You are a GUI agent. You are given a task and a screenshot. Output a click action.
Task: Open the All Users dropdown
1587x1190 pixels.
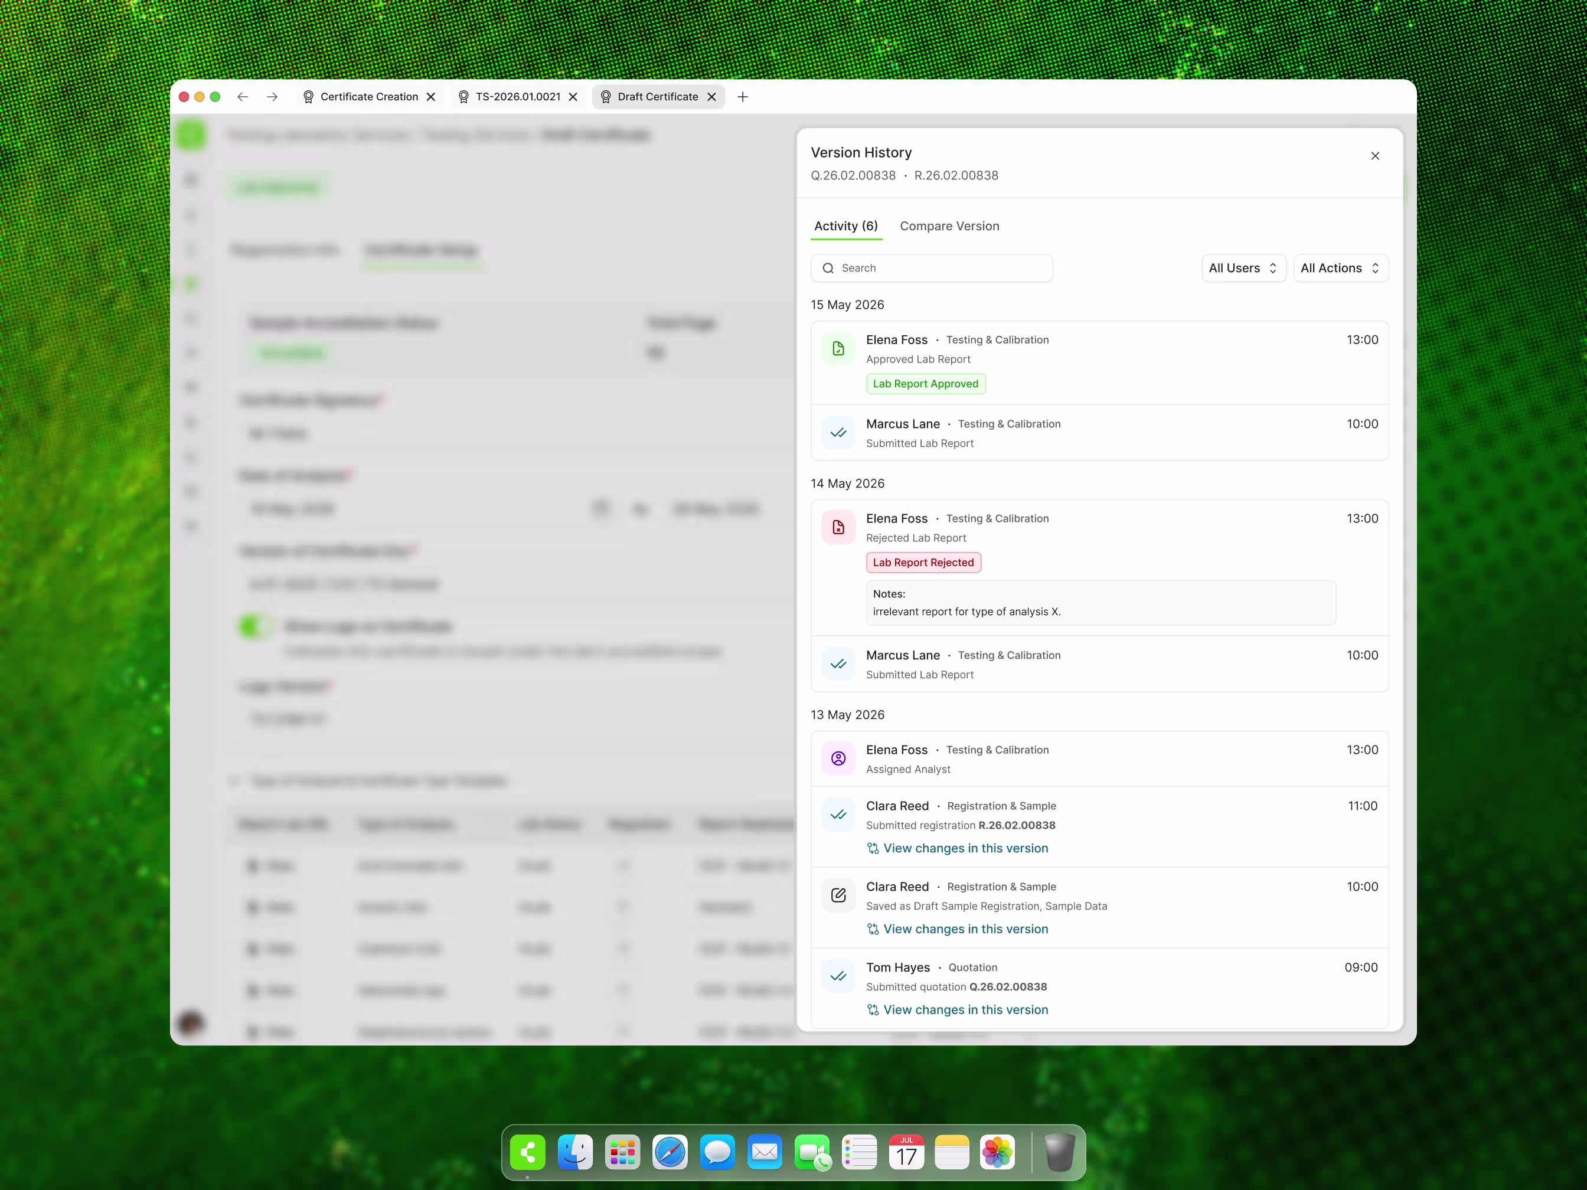[1243, 268]
